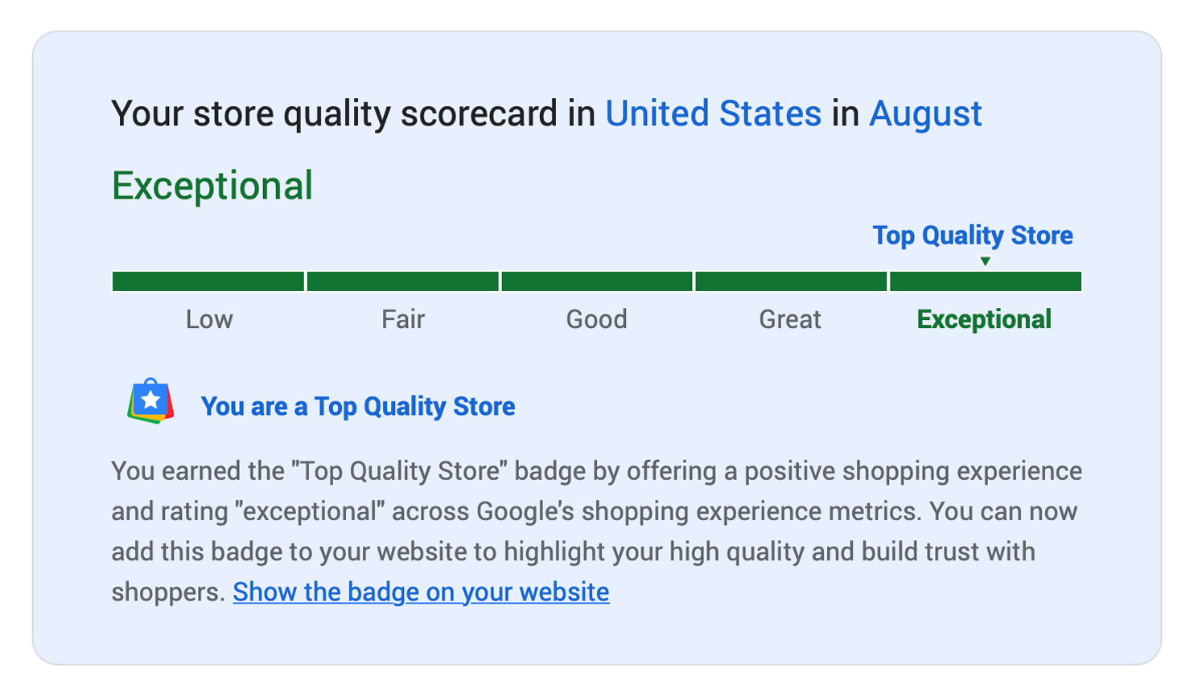Click the "You are a Top Quality Store" heading

[358, 407]
